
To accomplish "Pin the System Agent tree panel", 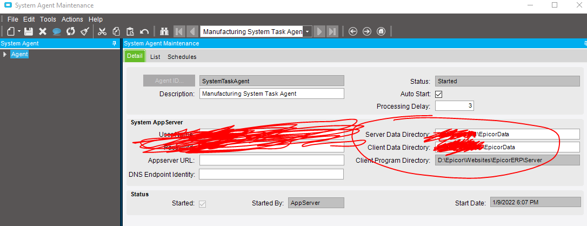I will pos(115,43).
